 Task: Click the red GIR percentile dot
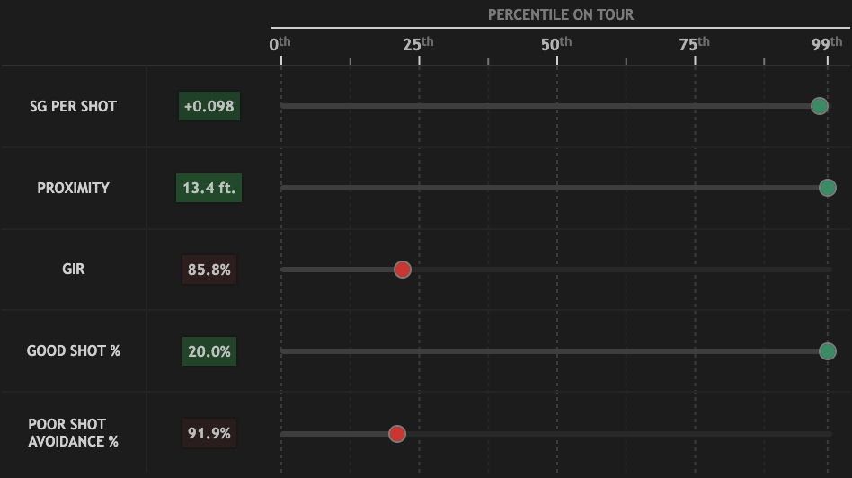pyautogui.click(x=403, y=270)
